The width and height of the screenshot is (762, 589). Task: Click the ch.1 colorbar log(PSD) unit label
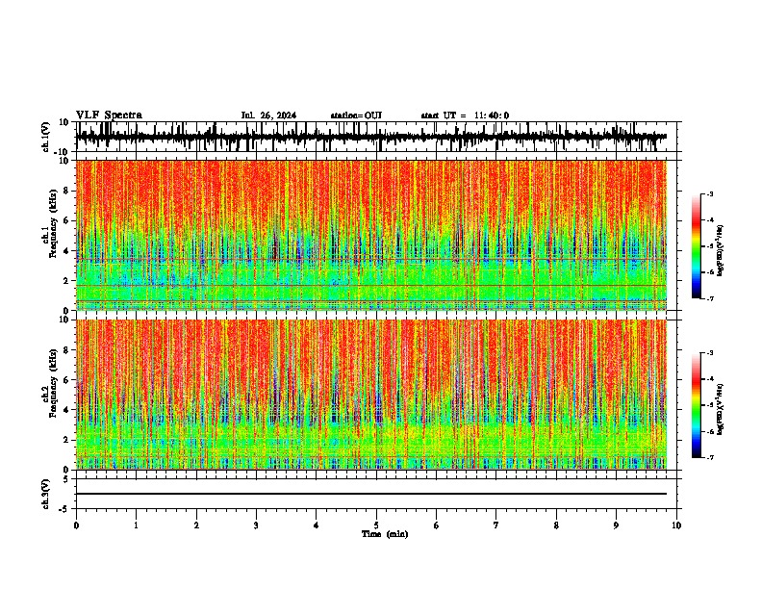coord(720,250)
